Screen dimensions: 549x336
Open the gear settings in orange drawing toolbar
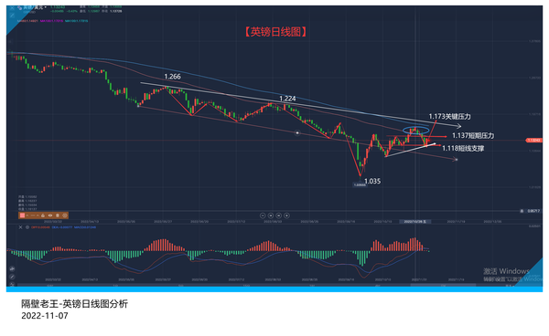click(x=65, y=215)
